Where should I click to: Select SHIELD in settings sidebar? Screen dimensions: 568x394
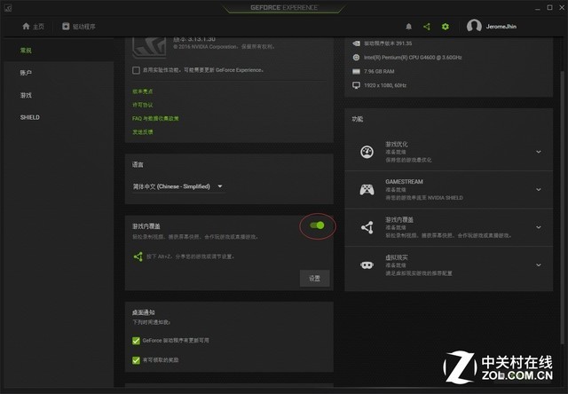click(x=59, y=117)
